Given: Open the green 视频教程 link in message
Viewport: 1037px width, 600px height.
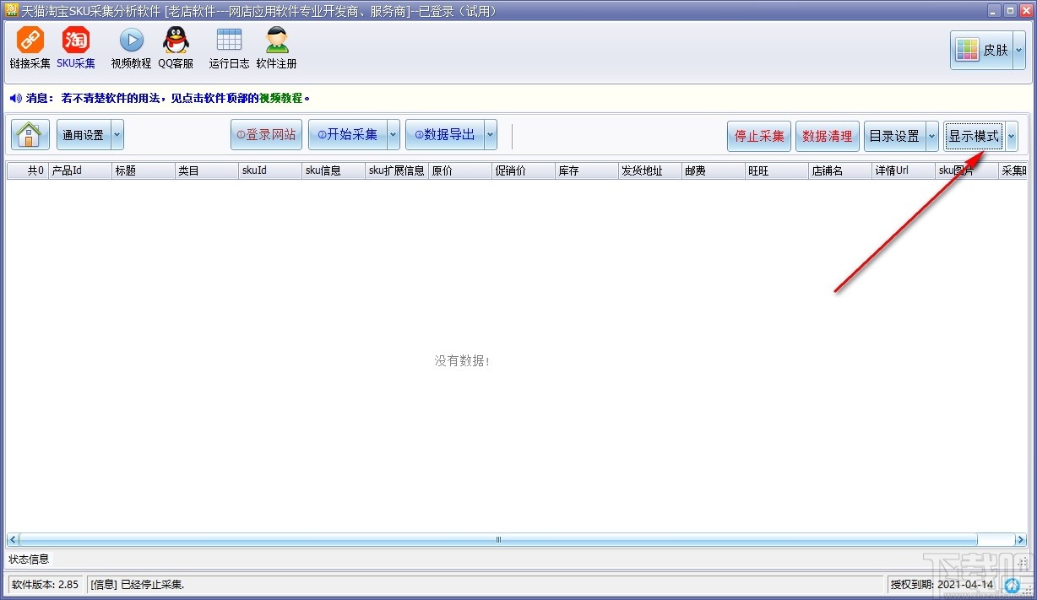Looking at the screenshot, I should pos(280,98).
